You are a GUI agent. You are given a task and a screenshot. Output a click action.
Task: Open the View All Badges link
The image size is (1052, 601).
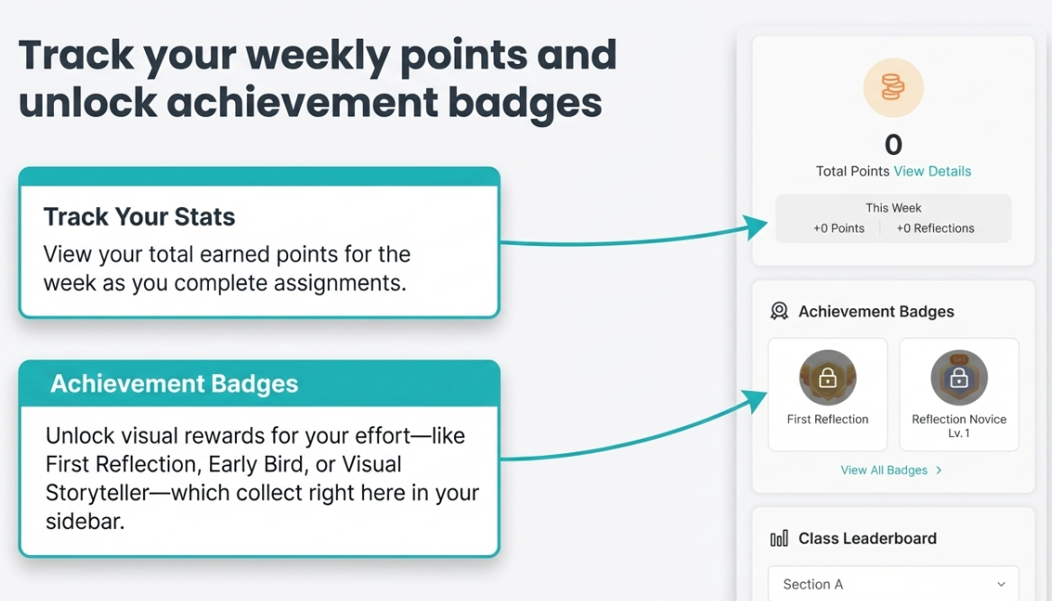pyautogui.click(x=884, y=470)
